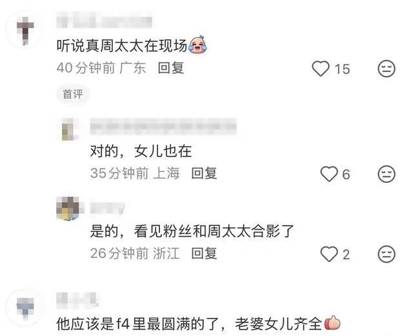The height and width of the screenshot is (336, 413).
Task: Open avatar of f4 comment author
Action: point(25,307)
